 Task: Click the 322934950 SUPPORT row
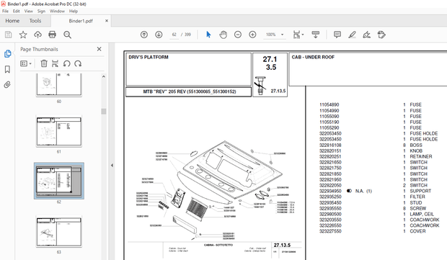375,191
